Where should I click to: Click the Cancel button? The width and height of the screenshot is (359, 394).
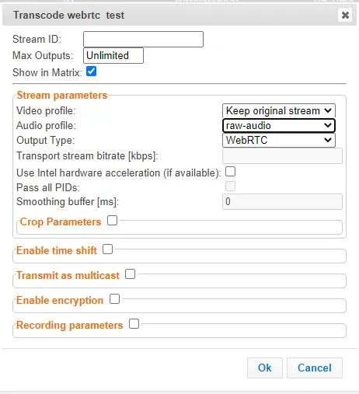click(315, 368)
